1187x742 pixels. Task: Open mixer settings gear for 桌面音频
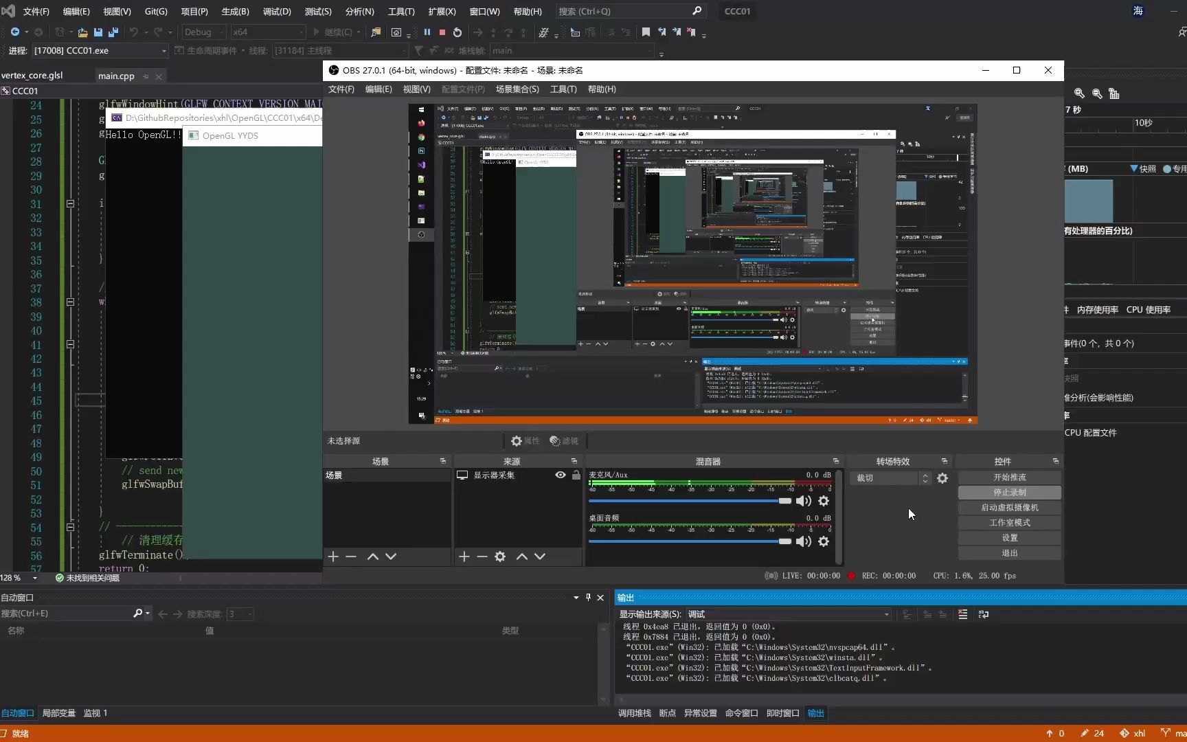[824, 541]
